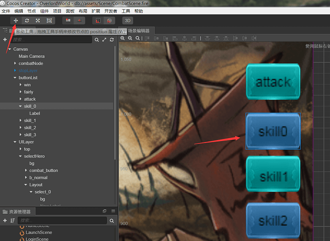The image size is (330, 241).
Task: Align selected nodes vertical center
Action: (156, 38)
